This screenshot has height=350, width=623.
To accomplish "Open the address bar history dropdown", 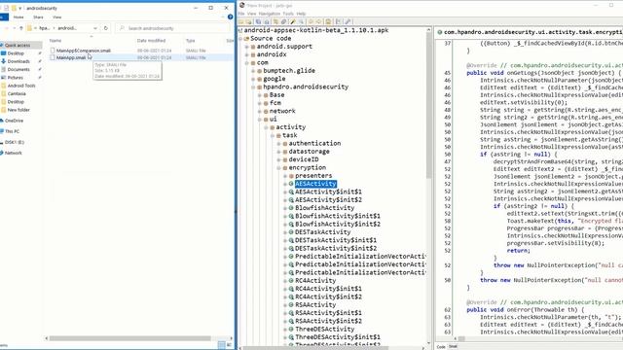I will [x=95, y=28].
